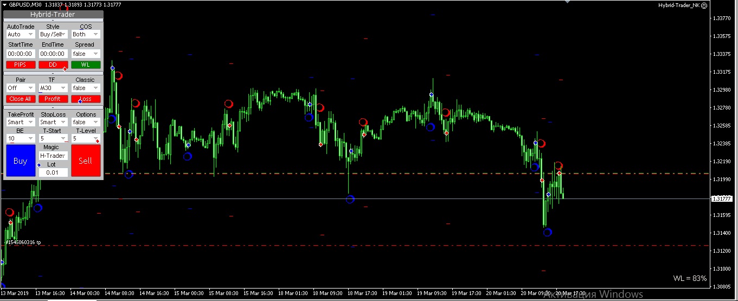738x301 pixels.
Task: Open the Magic dropdown showing H-Trader
Action: (x=53, y=156)
